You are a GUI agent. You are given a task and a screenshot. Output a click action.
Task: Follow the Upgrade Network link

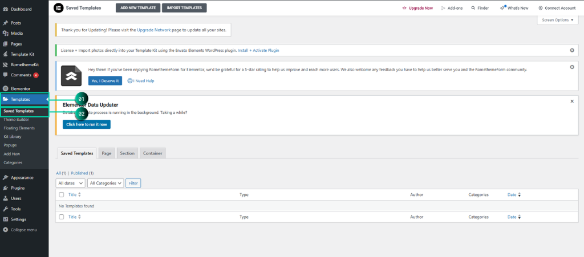(154, 30)
